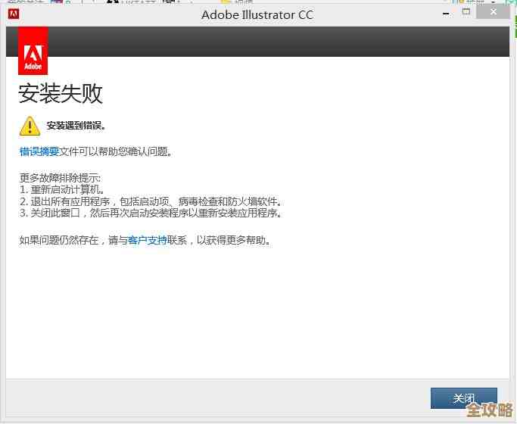517x424 pixels.
Task: Click the 安装失败 heading
Action: pos(61,93)
